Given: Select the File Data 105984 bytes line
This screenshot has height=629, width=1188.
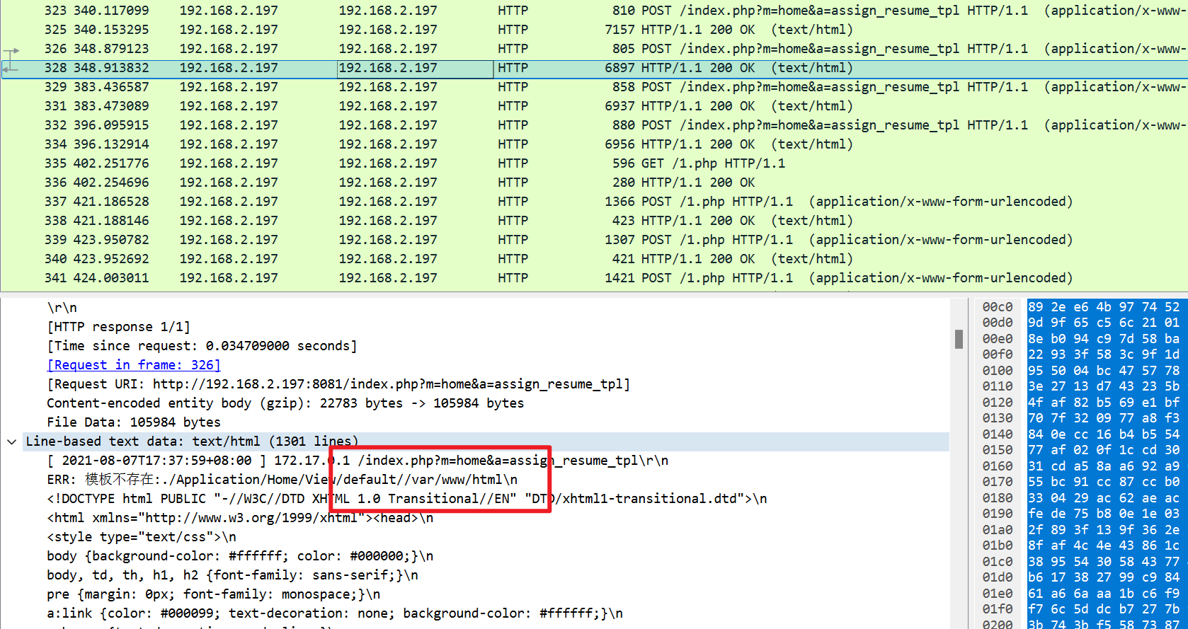Looking at the screenshot, I should (x=134, y=422).
